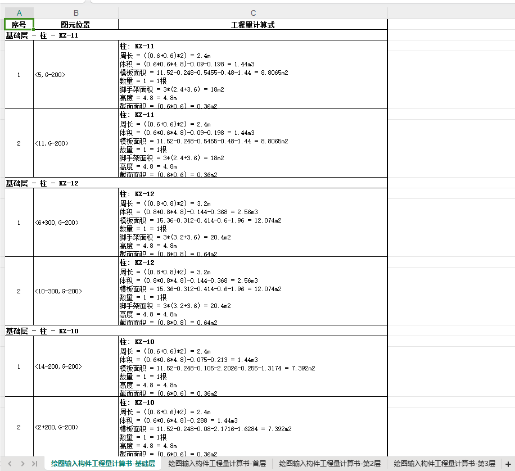
Task: Add a new sheet with plus icon
Action: click(508, 464)
